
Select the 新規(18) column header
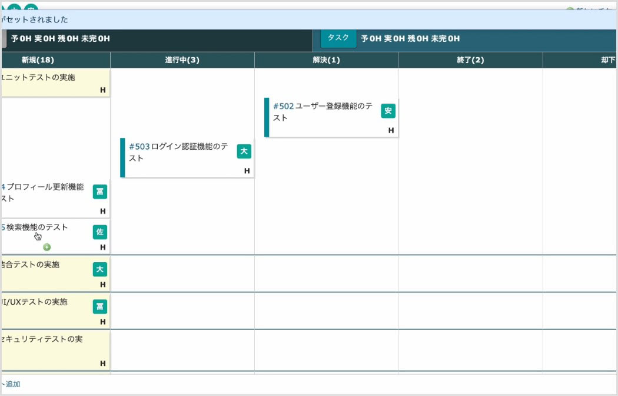[x=38, y=60]
